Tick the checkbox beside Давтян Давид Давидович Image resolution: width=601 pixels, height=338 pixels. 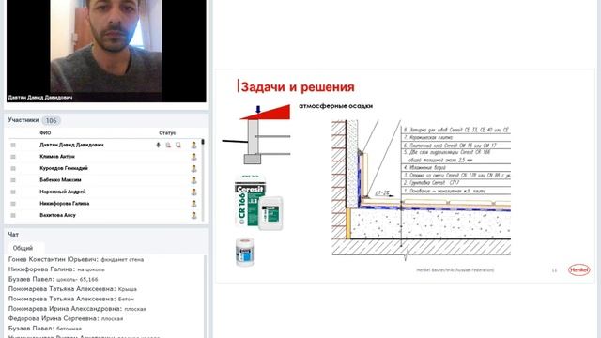(x=13, y=145)
